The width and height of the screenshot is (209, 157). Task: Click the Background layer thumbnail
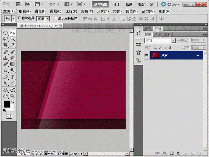(x=155, y=55)
